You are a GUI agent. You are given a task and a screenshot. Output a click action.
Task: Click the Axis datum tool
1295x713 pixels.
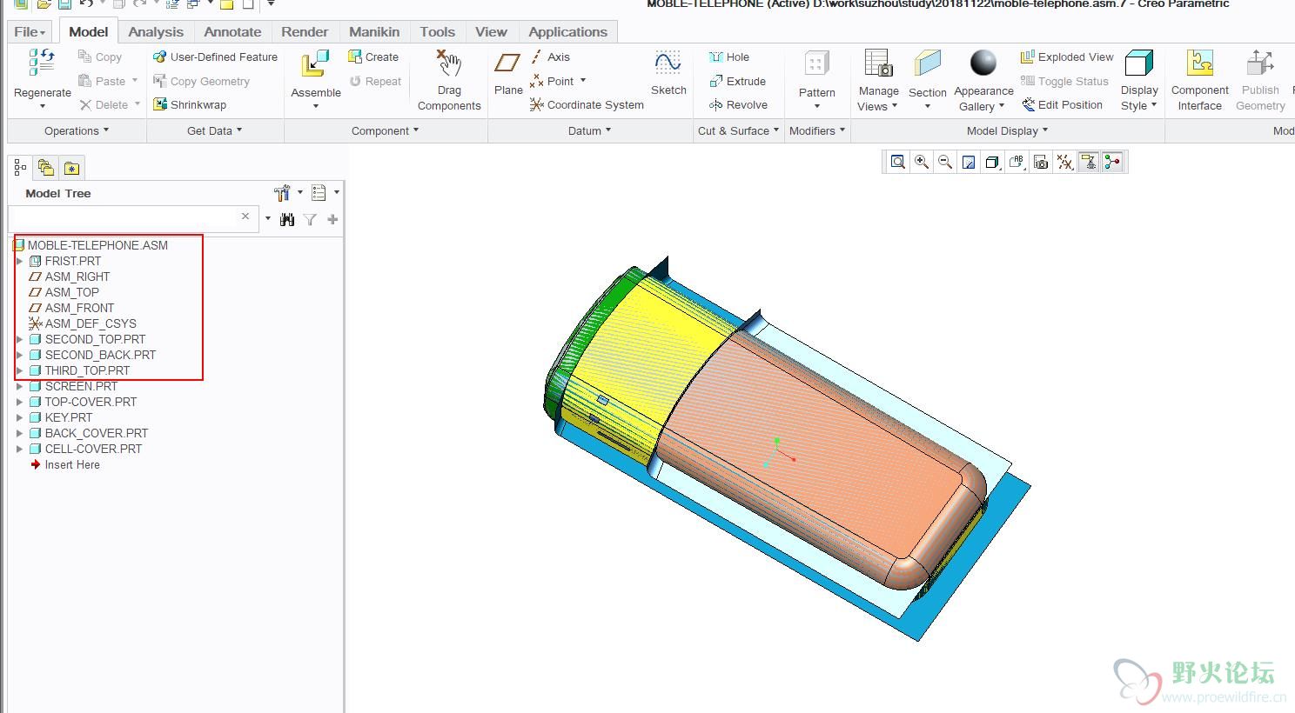coord(550,57)
